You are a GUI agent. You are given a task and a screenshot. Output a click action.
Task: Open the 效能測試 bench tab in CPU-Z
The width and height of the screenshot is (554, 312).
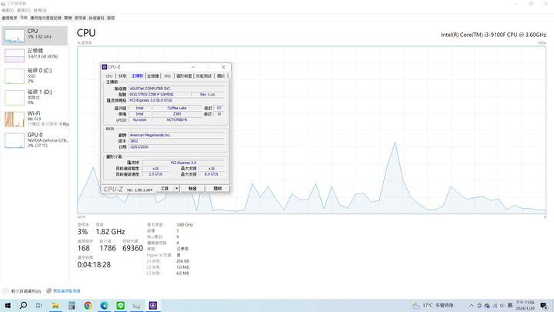pos(204,76)
